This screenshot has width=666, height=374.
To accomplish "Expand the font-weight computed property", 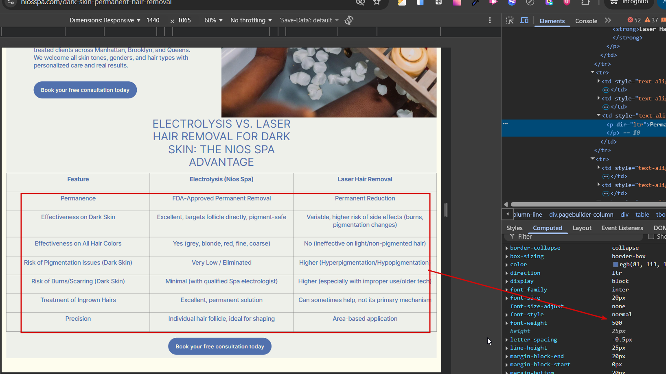I will (507, 323).
